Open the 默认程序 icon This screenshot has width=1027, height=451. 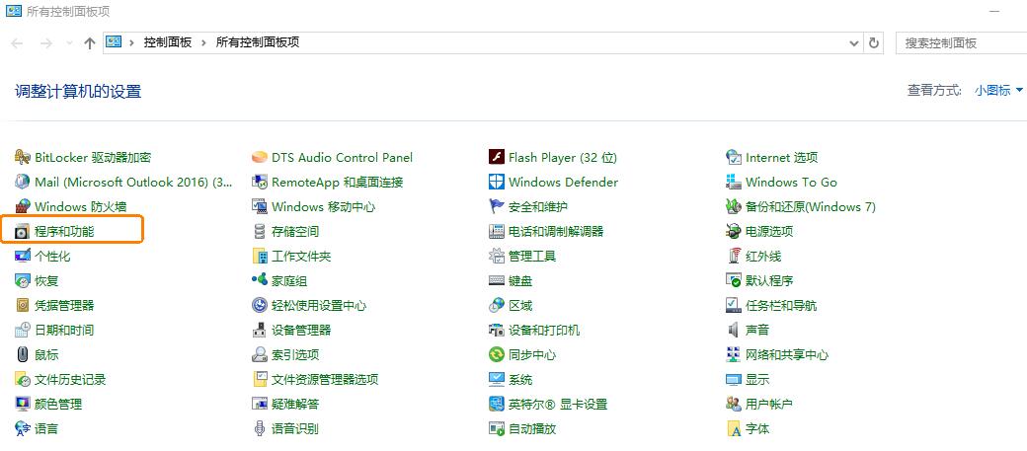(734, 281)
